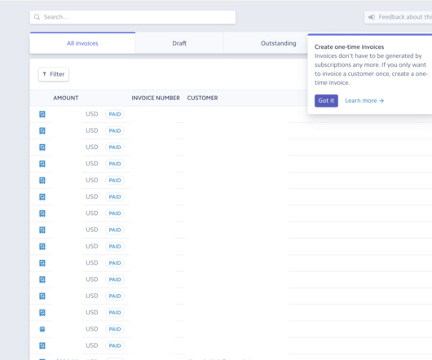
Task: Click the search magnifier icon
Action: coord(37,17)
